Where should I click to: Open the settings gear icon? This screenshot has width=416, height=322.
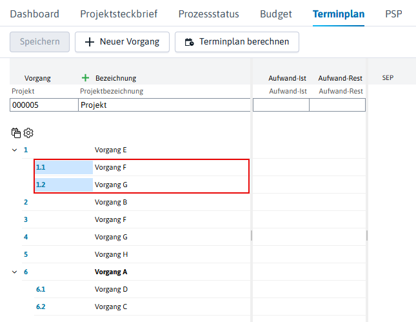coord(28,133)
